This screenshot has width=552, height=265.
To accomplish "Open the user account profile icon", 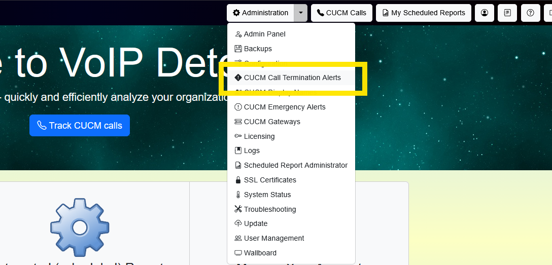I will tap(485, 13).
